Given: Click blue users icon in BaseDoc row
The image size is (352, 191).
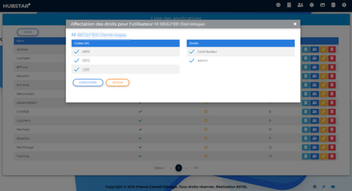Looking at the screenshot, I should coord(314,138).
